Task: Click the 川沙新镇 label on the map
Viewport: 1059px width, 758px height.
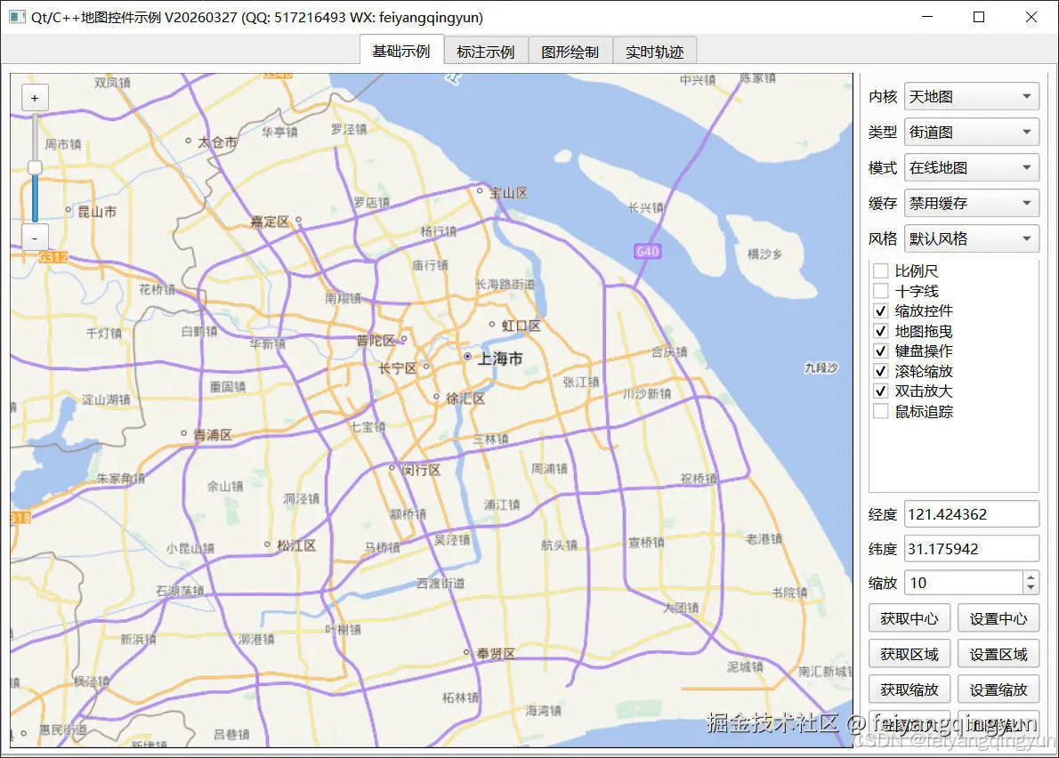Action: pyautogui.click(x=646, y=393)
